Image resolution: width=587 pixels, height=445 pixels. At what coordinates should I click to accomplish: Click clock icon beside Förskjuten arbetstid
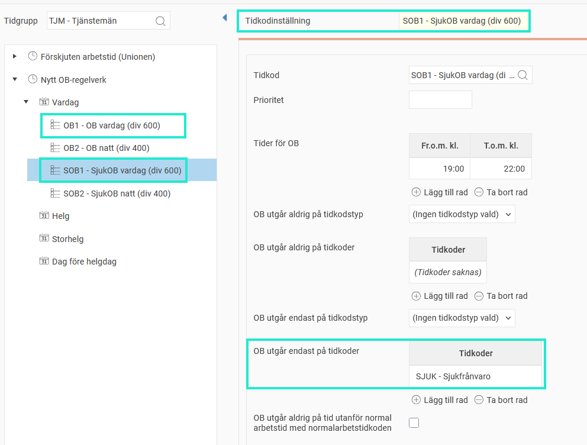(x=33, y=57)
